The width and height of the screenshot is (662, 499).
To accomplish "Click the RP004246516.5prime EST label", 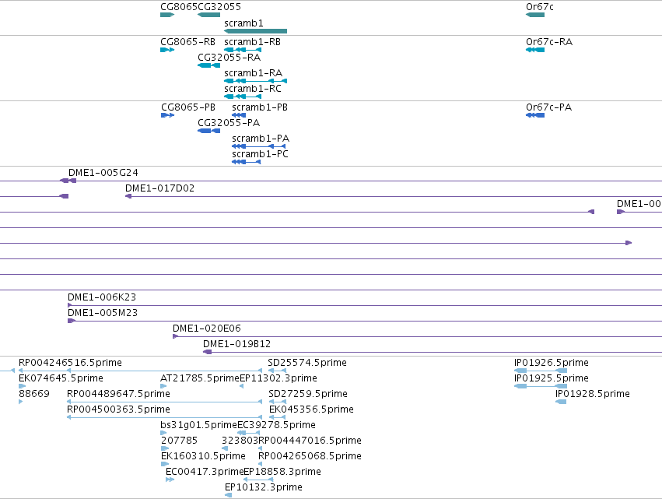I will pos(70,363).
